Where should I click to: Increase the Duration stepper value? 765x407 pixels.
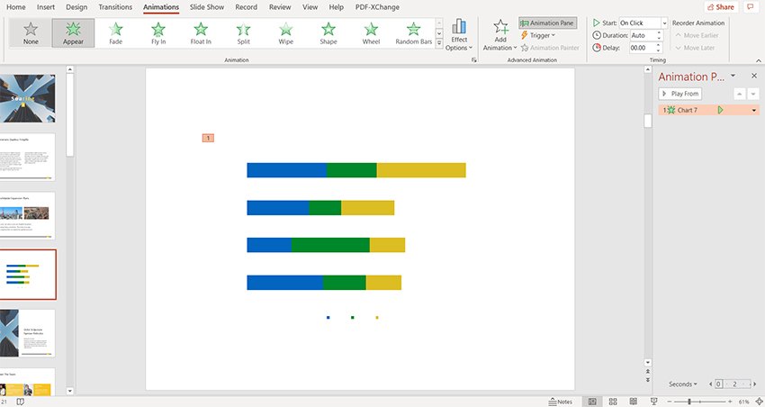click(x=659, y=32)
